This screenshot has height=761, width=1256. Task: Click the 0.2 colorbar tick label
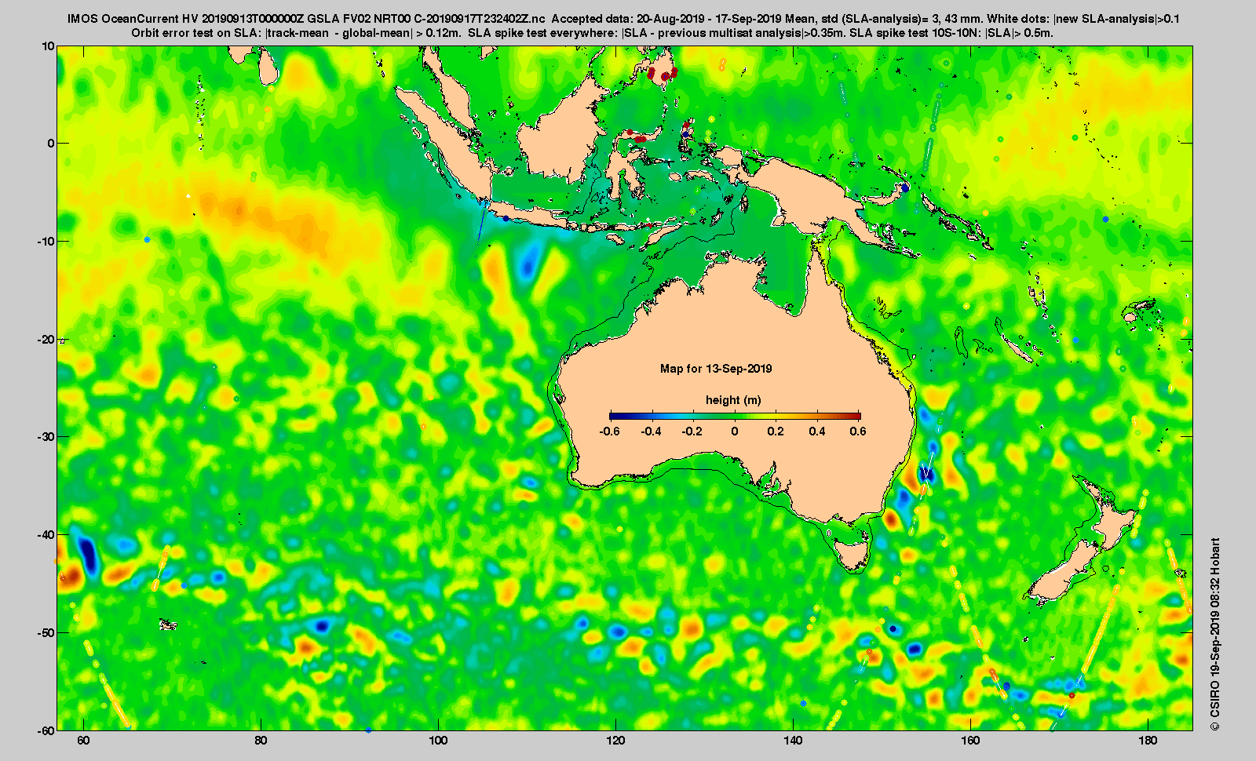point(776,431)
